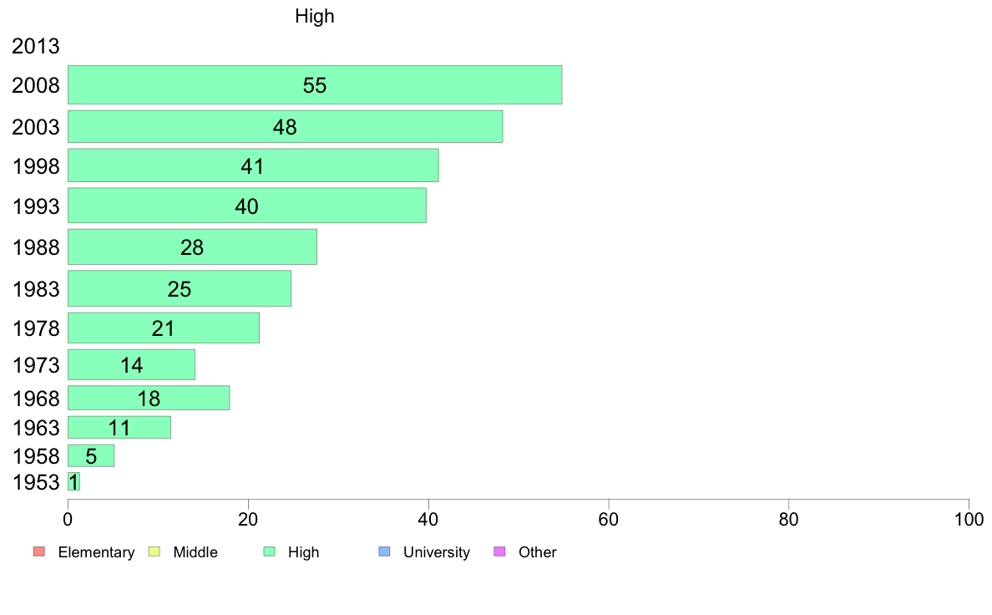
Task: Click the High chart title
Action: pyautogui.click(x=315, y=16)
